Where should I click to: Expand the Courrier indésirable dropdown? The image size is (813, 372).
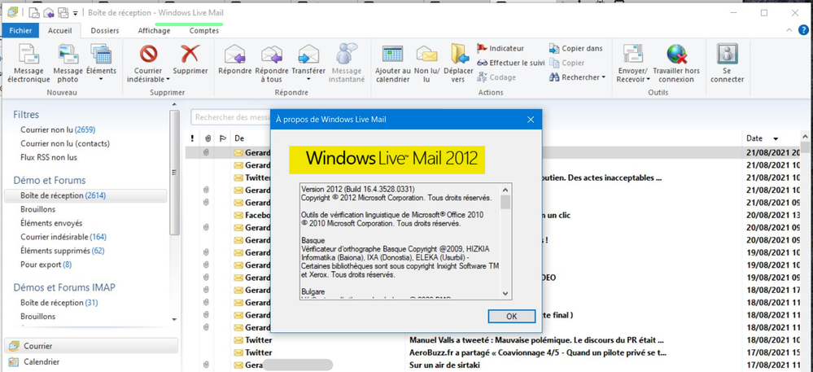pos(168,80)
